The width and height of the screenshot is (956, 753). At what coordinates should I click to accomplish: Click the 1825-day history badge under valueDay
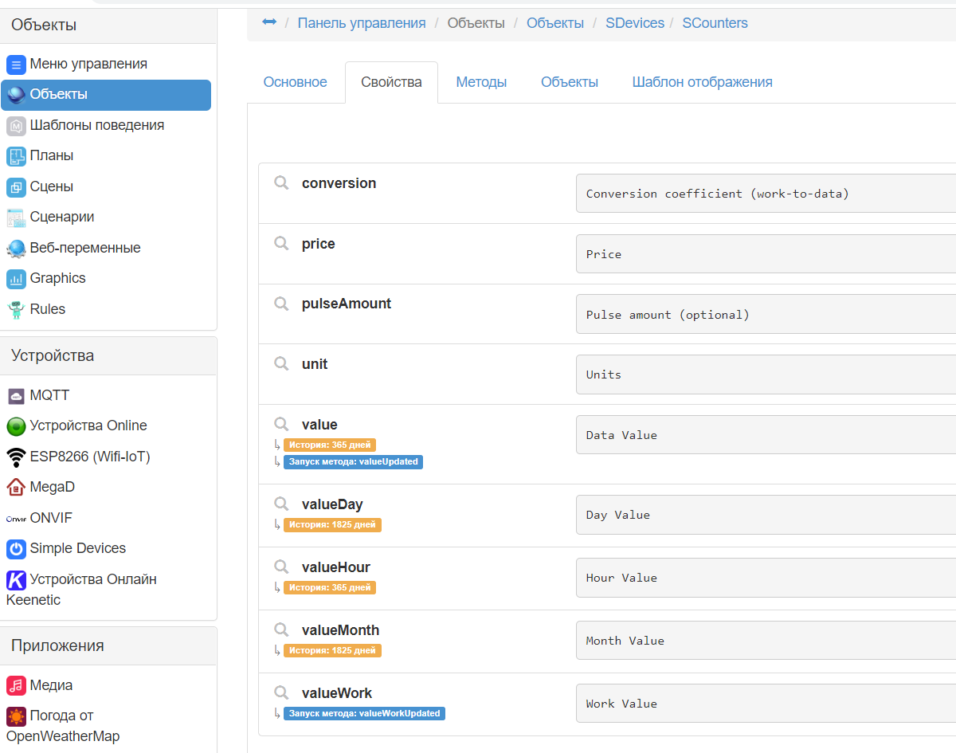(332, 525)
